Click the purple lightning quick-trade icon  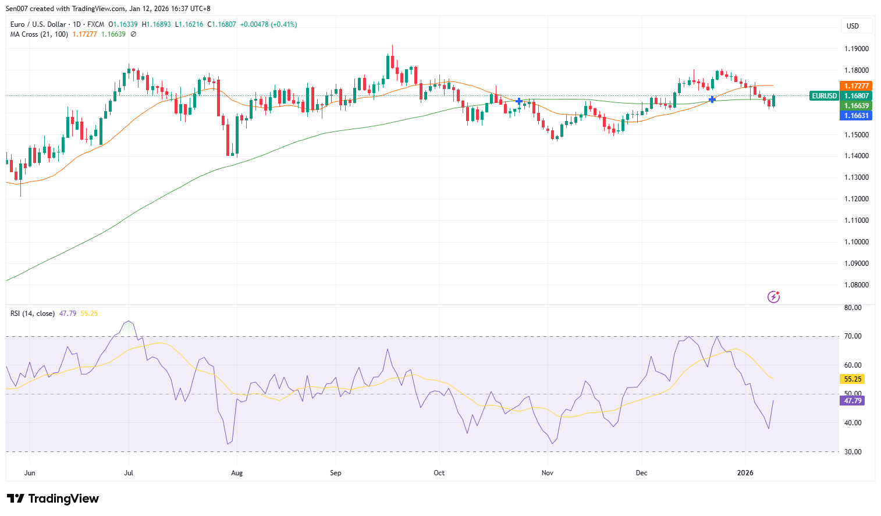[773, 297]
